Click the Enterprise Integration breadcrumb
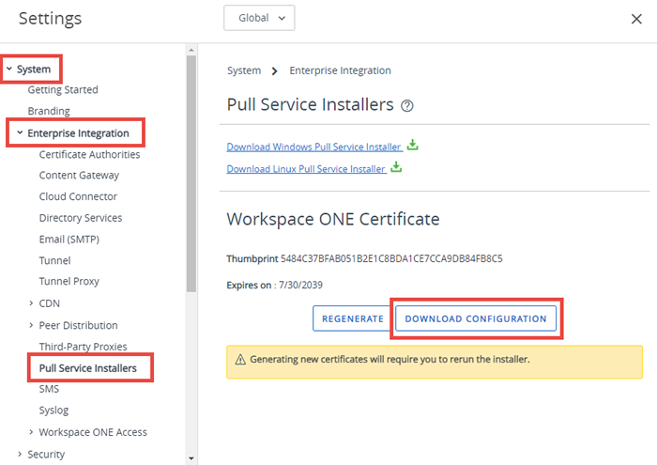The width and height of the screenshot is (657, 465). coord(340,70)
